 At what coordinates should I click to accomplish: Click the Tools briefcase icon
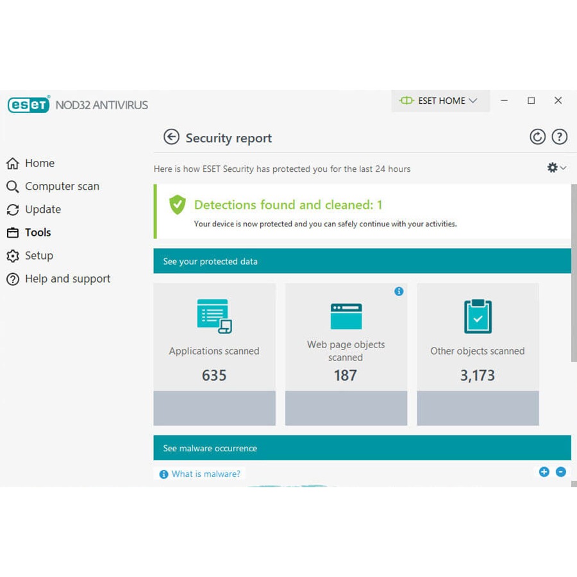(13, 233)
